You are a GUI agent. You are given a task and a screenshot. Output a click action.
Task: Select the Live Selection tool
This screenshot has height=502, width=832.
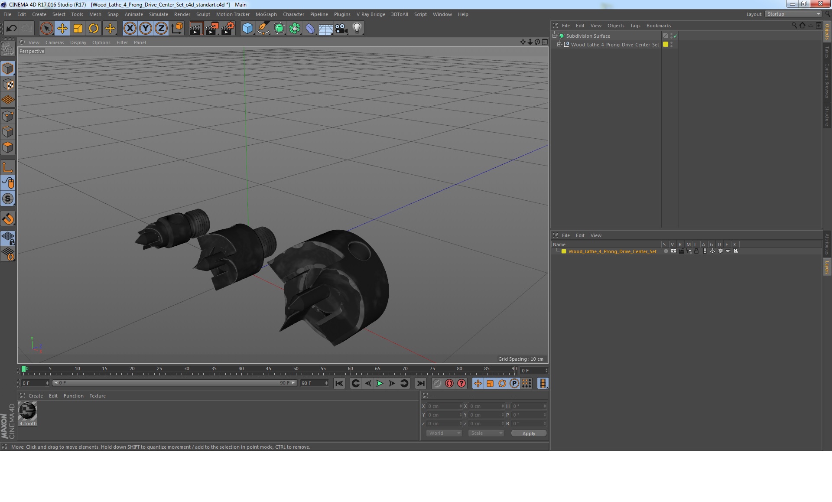46,29
